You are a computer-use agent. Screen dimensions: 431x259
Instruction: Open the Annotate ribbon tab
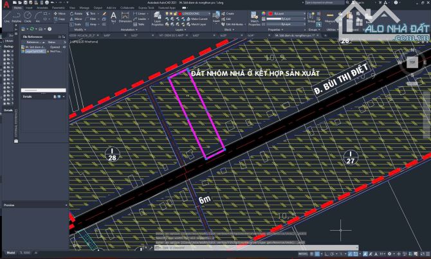[44, 7]
